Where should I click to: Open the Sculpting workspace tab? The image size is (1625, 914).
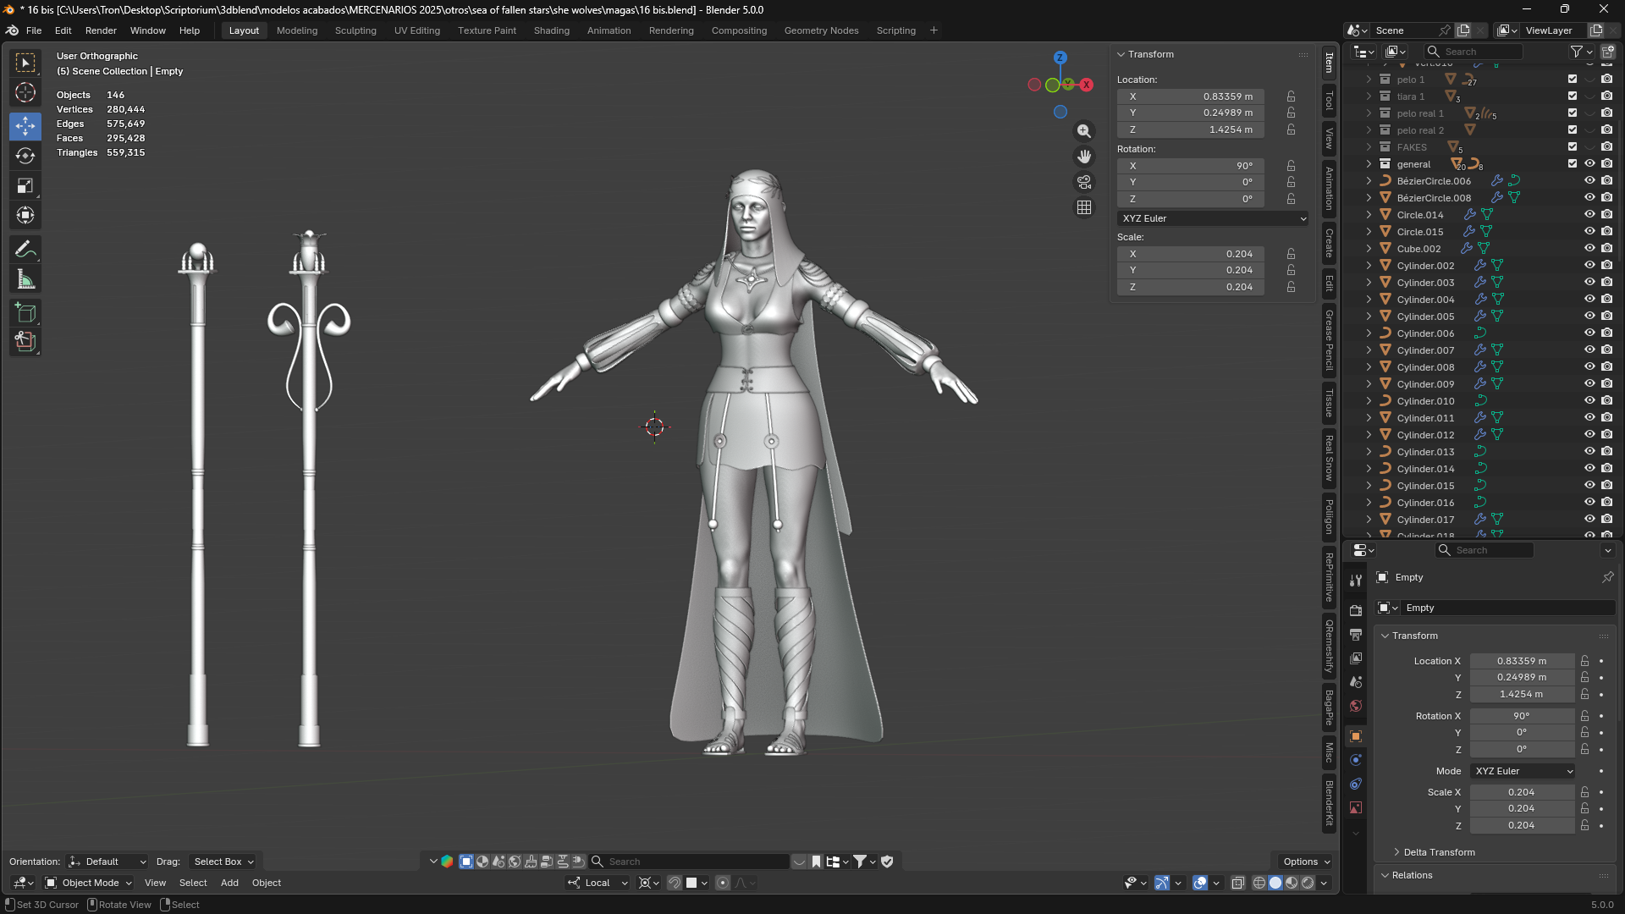tap(355, 30)
